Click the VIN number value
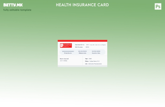The height and width of the screenshot is (107, 165). (x=95, y=64)
